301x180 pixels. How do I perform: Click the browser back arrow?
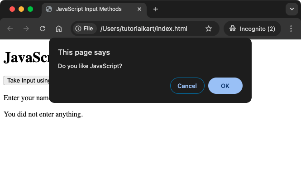10,29
